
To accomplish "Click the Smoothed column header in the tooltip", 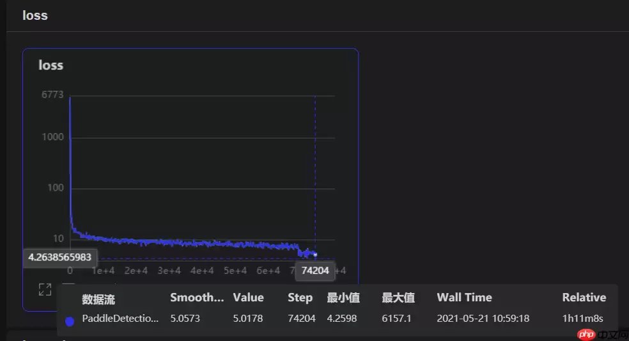I will click(197, 297).
